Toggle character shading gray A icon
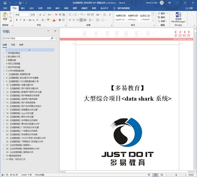This screenshot has height=177, width=197. click(x=60, y=20)
